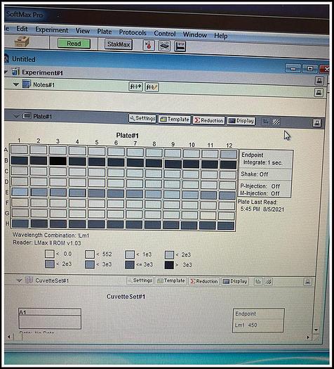The height and width of the screenshot is (369, 334).
Task: Click the CuvetteSet#1 section icon
Action: (x=29, y=280)
